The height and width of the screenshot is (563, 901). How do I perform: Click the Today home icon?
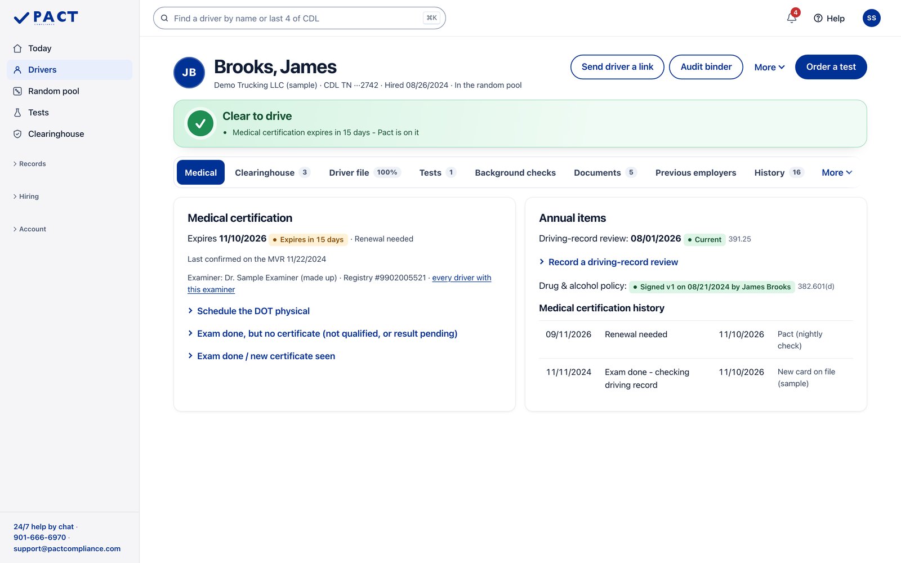click(17, 48)
